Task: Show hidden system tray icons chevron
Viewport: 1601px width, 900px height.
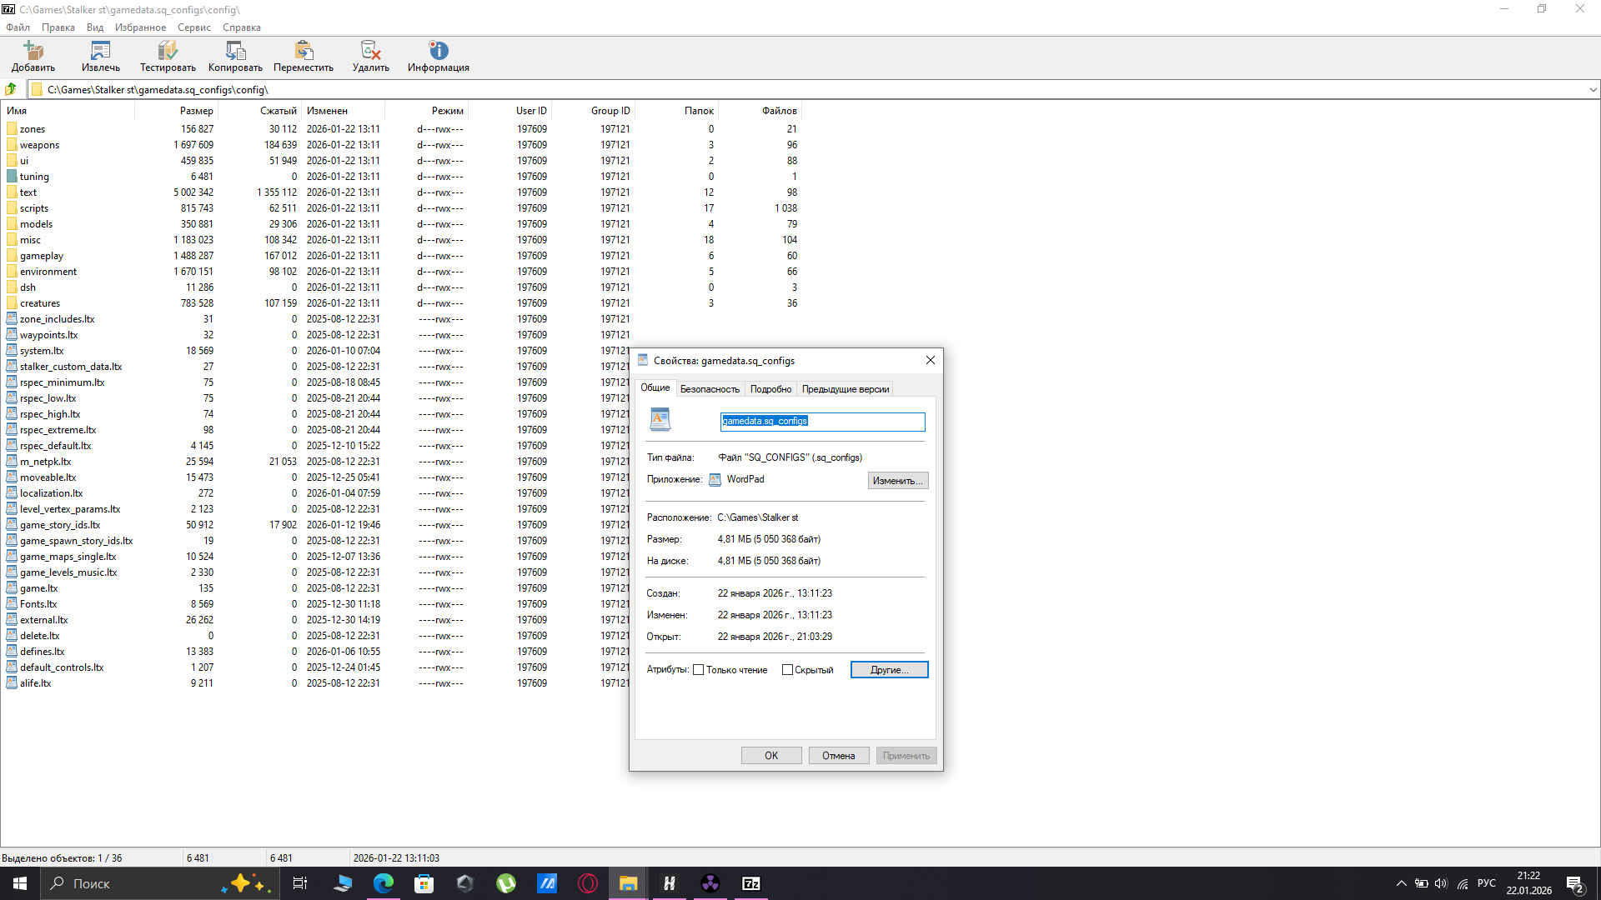Action: click(1401, 883)
